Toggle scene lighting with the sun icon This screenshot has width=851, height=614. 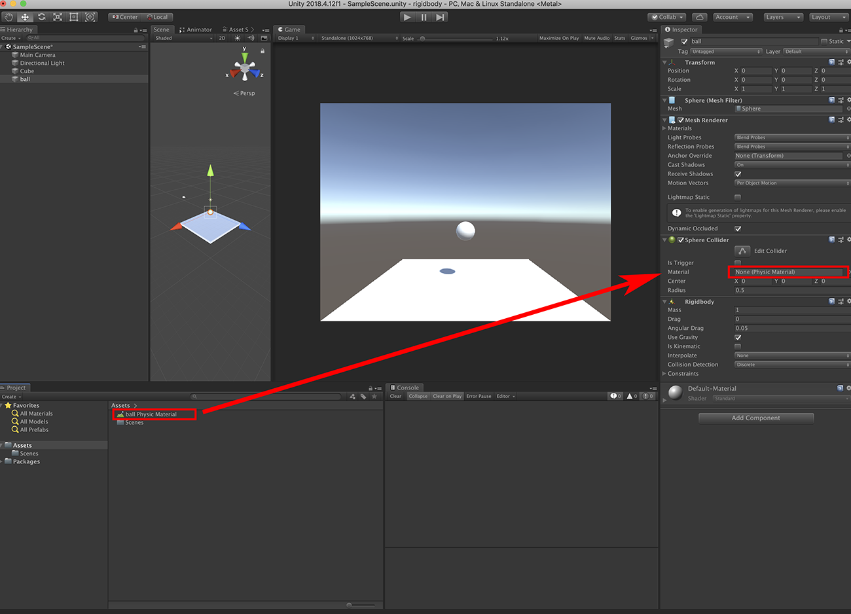237,38
